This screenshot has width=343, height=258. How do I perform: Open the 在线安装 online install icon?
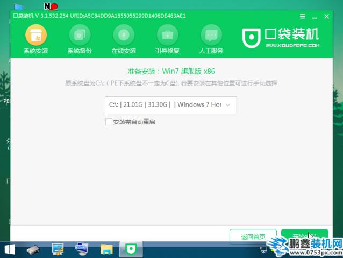(124, 35)
